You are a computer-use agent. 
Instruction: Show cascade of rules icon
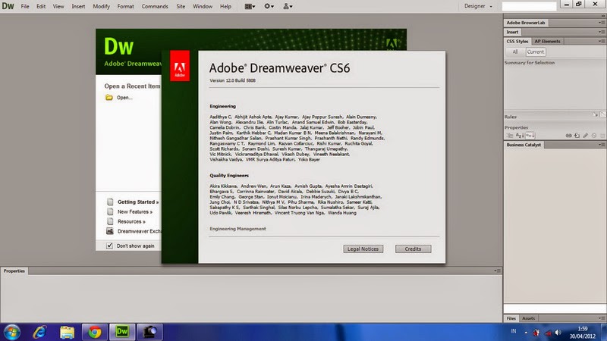pos(602,114)
